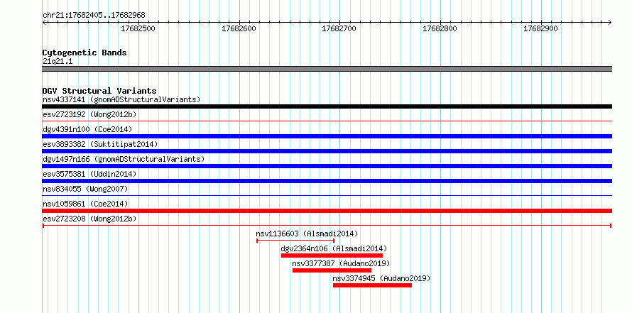Click the nsv3374945 red variant bar
The image size is (632, 313).
(372, 285)
